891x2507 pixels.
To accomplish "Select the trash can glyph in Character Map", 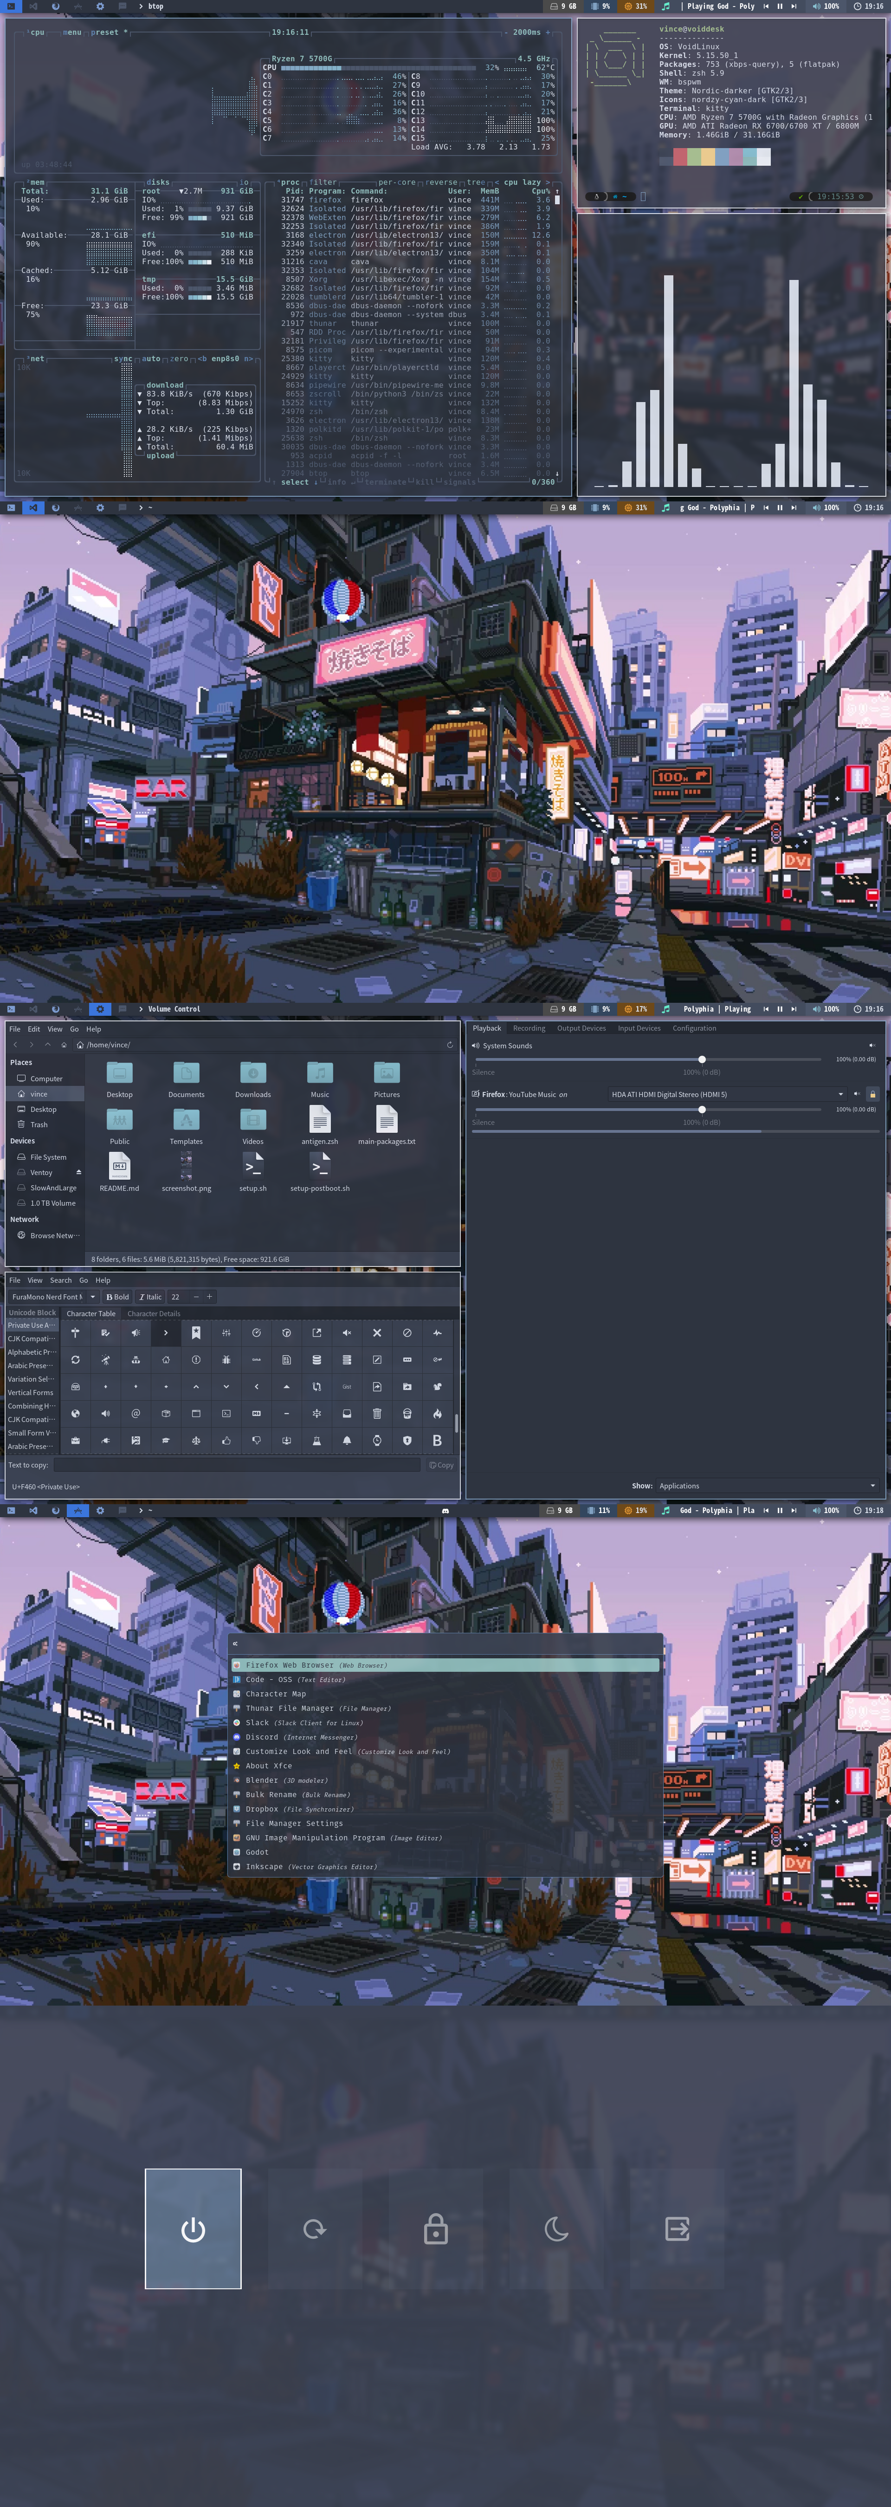I will coord(376,1413).
